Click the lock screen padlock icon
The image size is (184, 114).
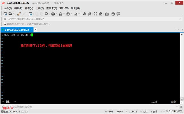[100, 14]
